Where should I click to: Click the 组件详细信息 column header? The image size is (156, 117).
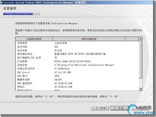click(x=89, y=39)
